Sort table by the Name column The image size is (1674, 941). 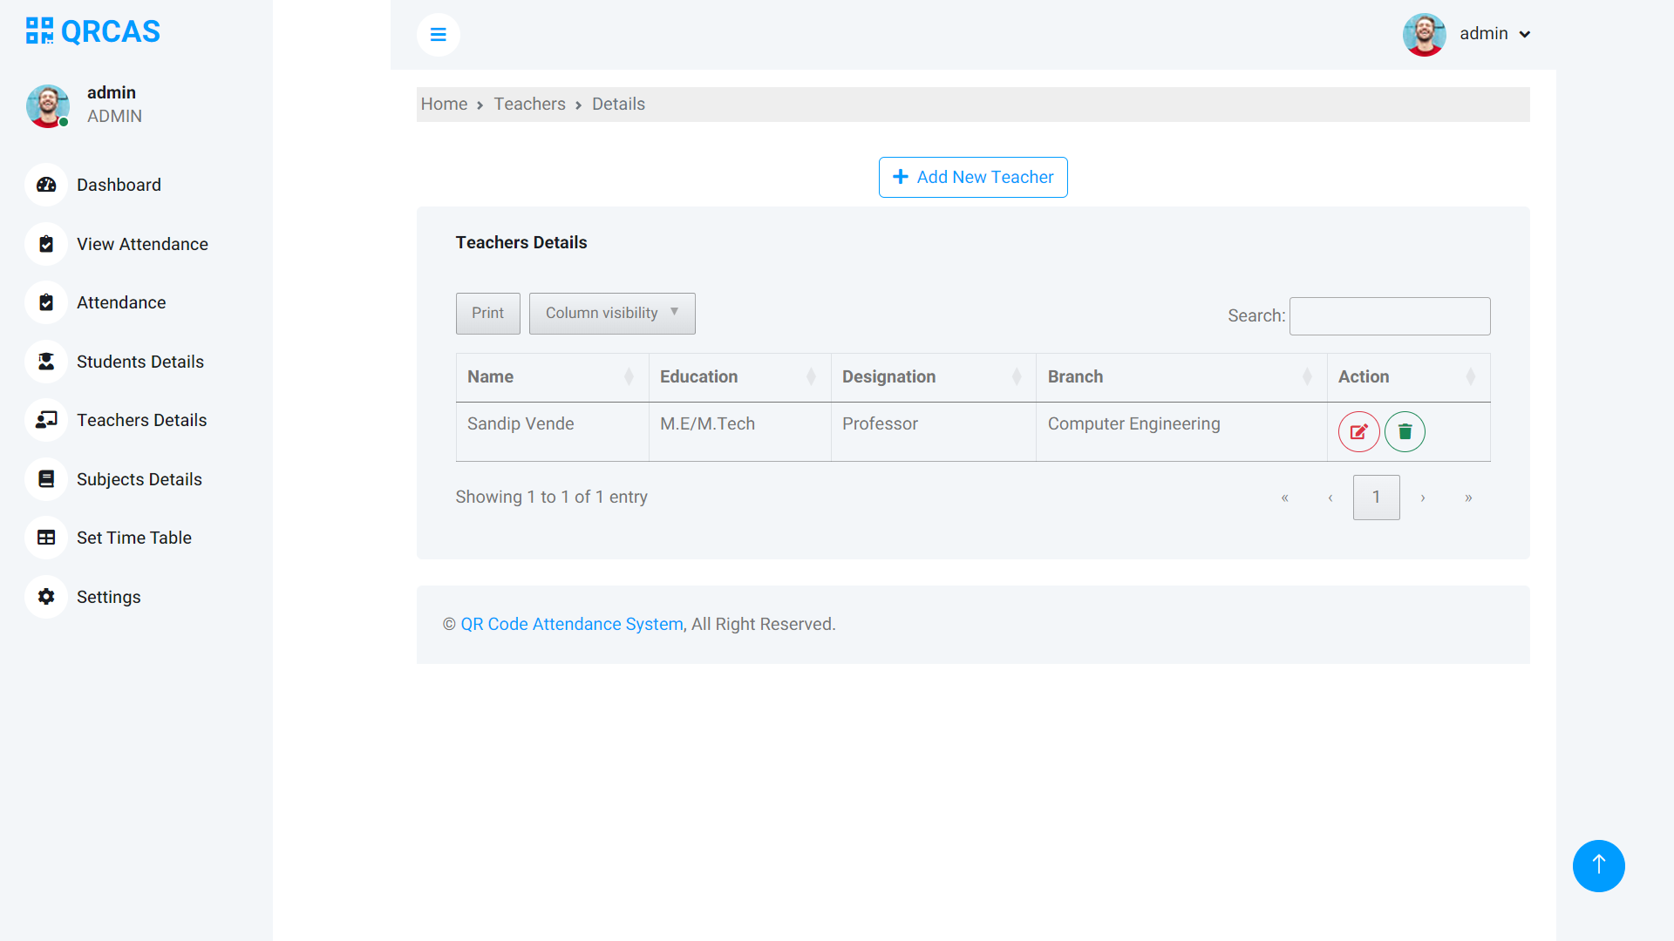[x=551, y=376]
